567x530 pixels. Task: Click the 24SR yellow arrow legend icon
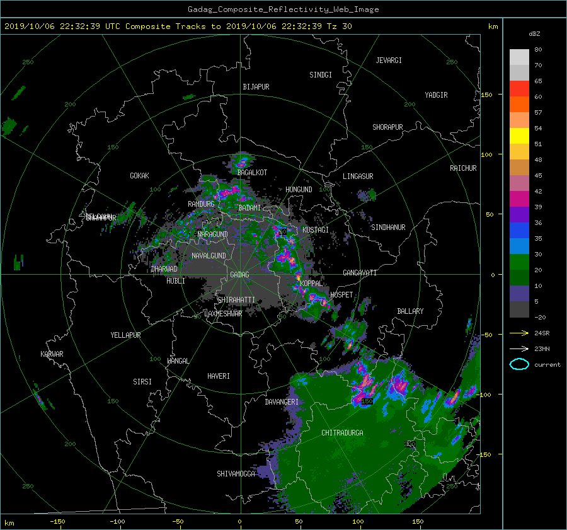(519, 333)
